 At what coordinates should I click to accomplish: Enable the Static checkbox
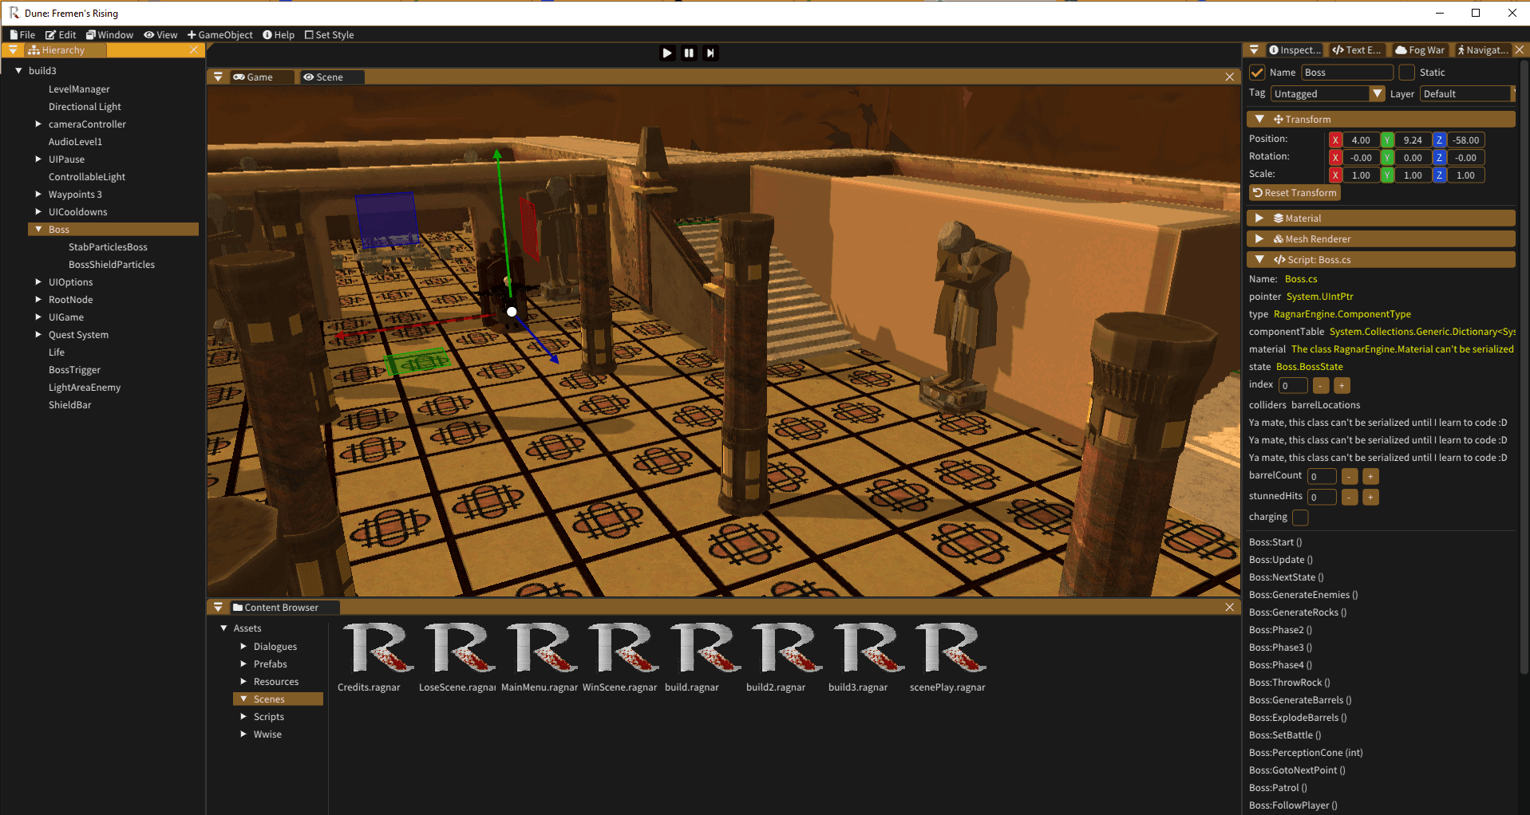tap(1407, 73)
